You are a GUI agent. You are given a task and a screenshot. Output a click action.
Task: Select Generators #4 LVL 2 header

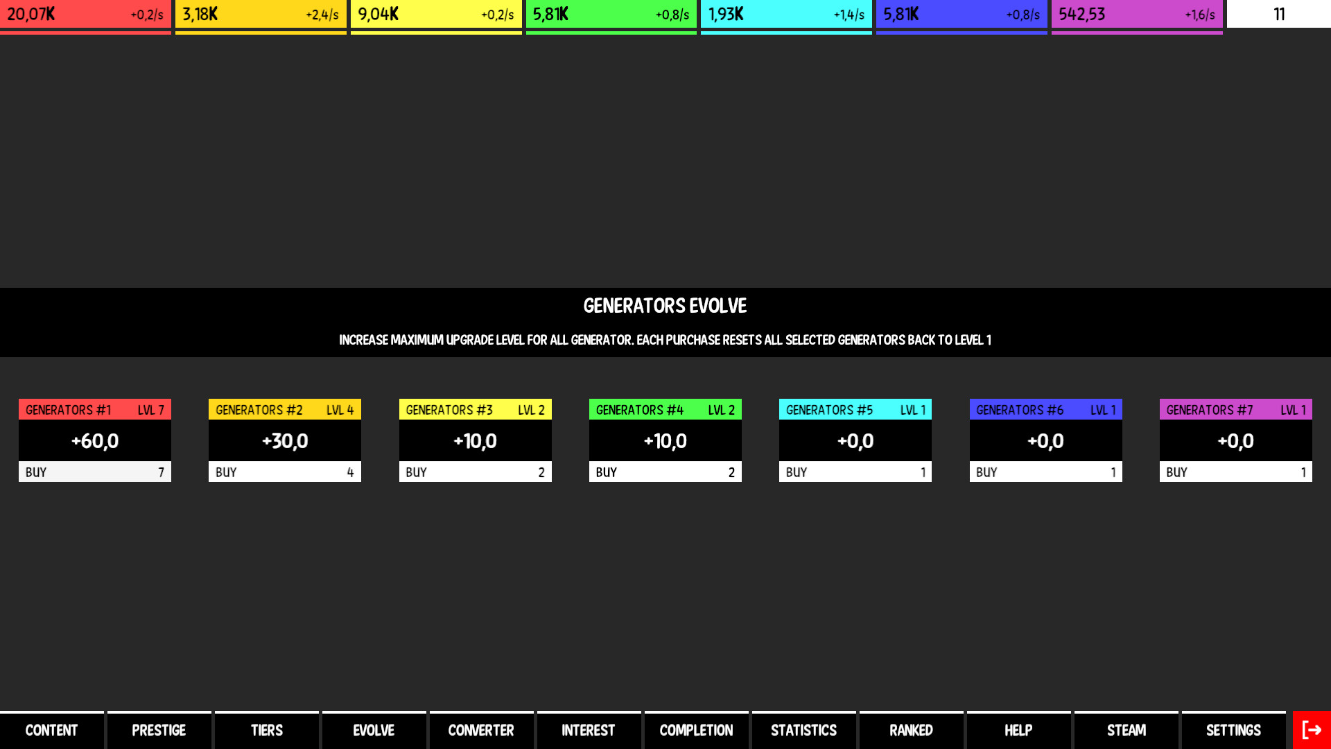[x=665, y=409]
